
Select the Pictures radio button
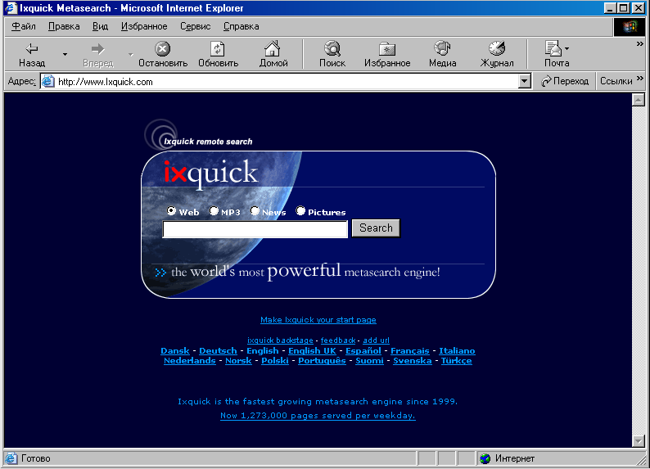point(300,211)
